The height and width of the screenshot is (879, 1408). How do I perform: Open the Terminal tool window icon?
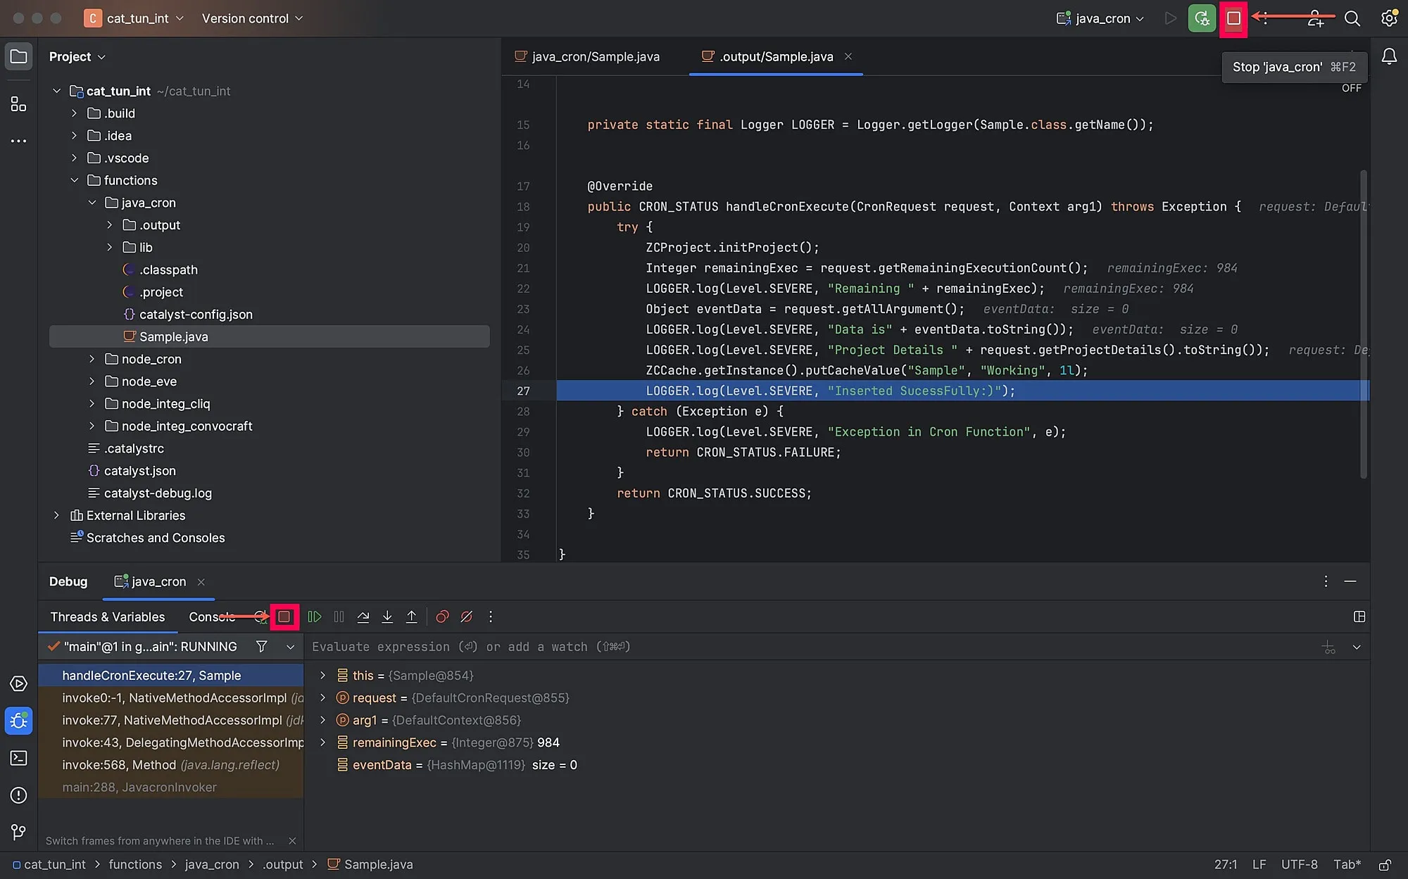pos(18,758)
